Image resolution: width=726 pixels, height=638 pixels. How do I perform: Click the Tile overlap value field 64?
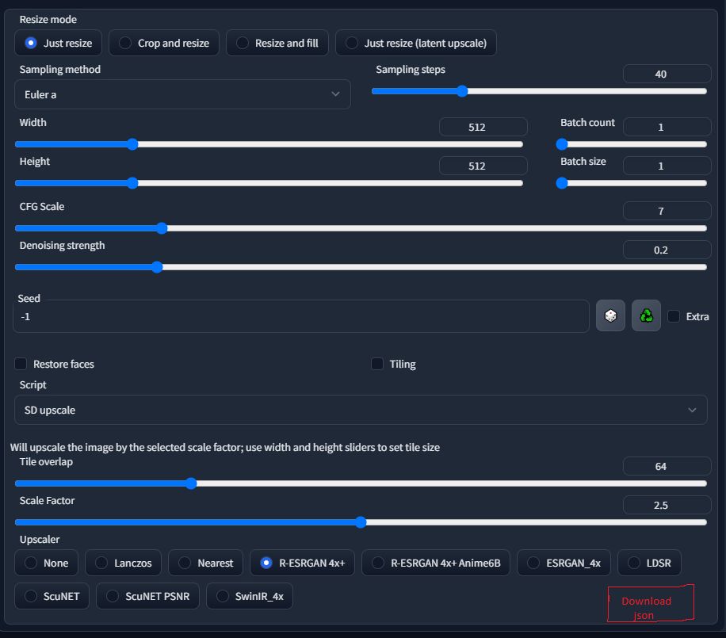coord(667,466)
